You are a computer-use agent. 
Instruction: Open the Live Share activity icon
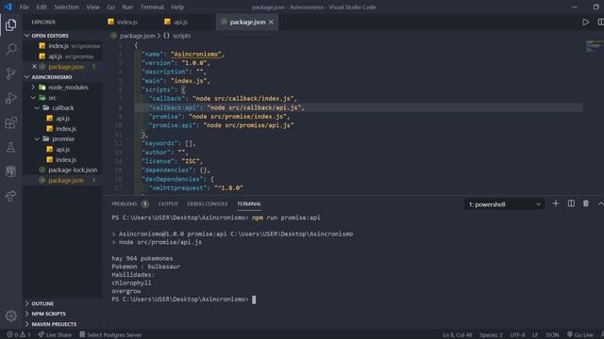point(11,196)
